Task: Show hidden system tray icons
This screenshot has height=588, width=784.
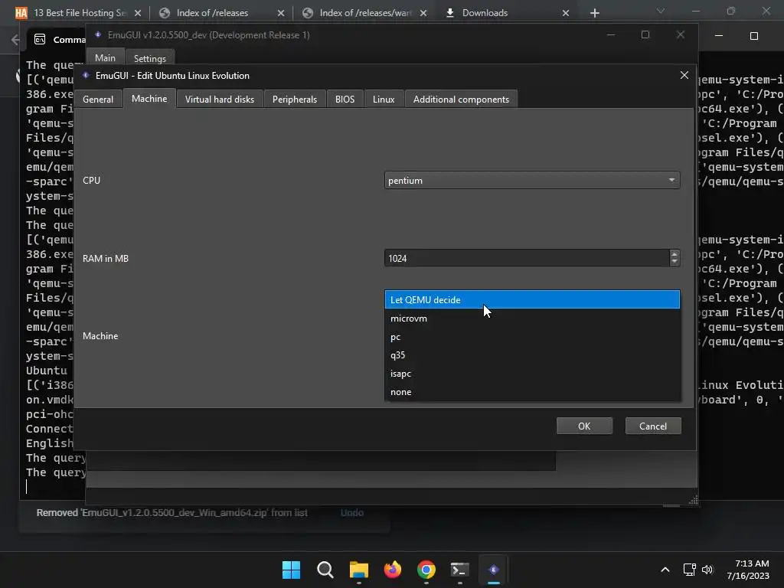Action: pyautogui.click(x=665, y=570)
